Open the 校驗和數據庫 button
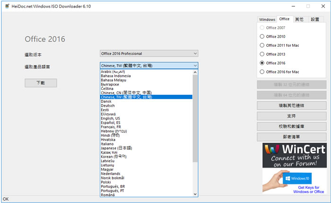Image resolution: width=331 pixels, height=203 pixels. click(292, 127)
